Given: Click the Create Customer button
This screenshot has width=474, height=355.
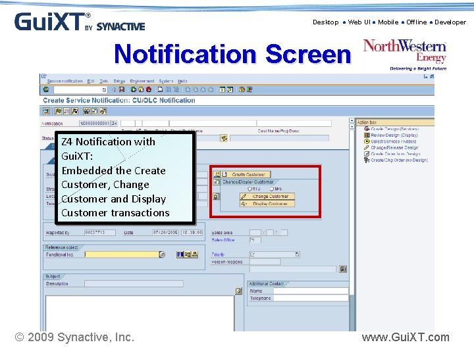Looking at the screenshot, I should (246, 174).
